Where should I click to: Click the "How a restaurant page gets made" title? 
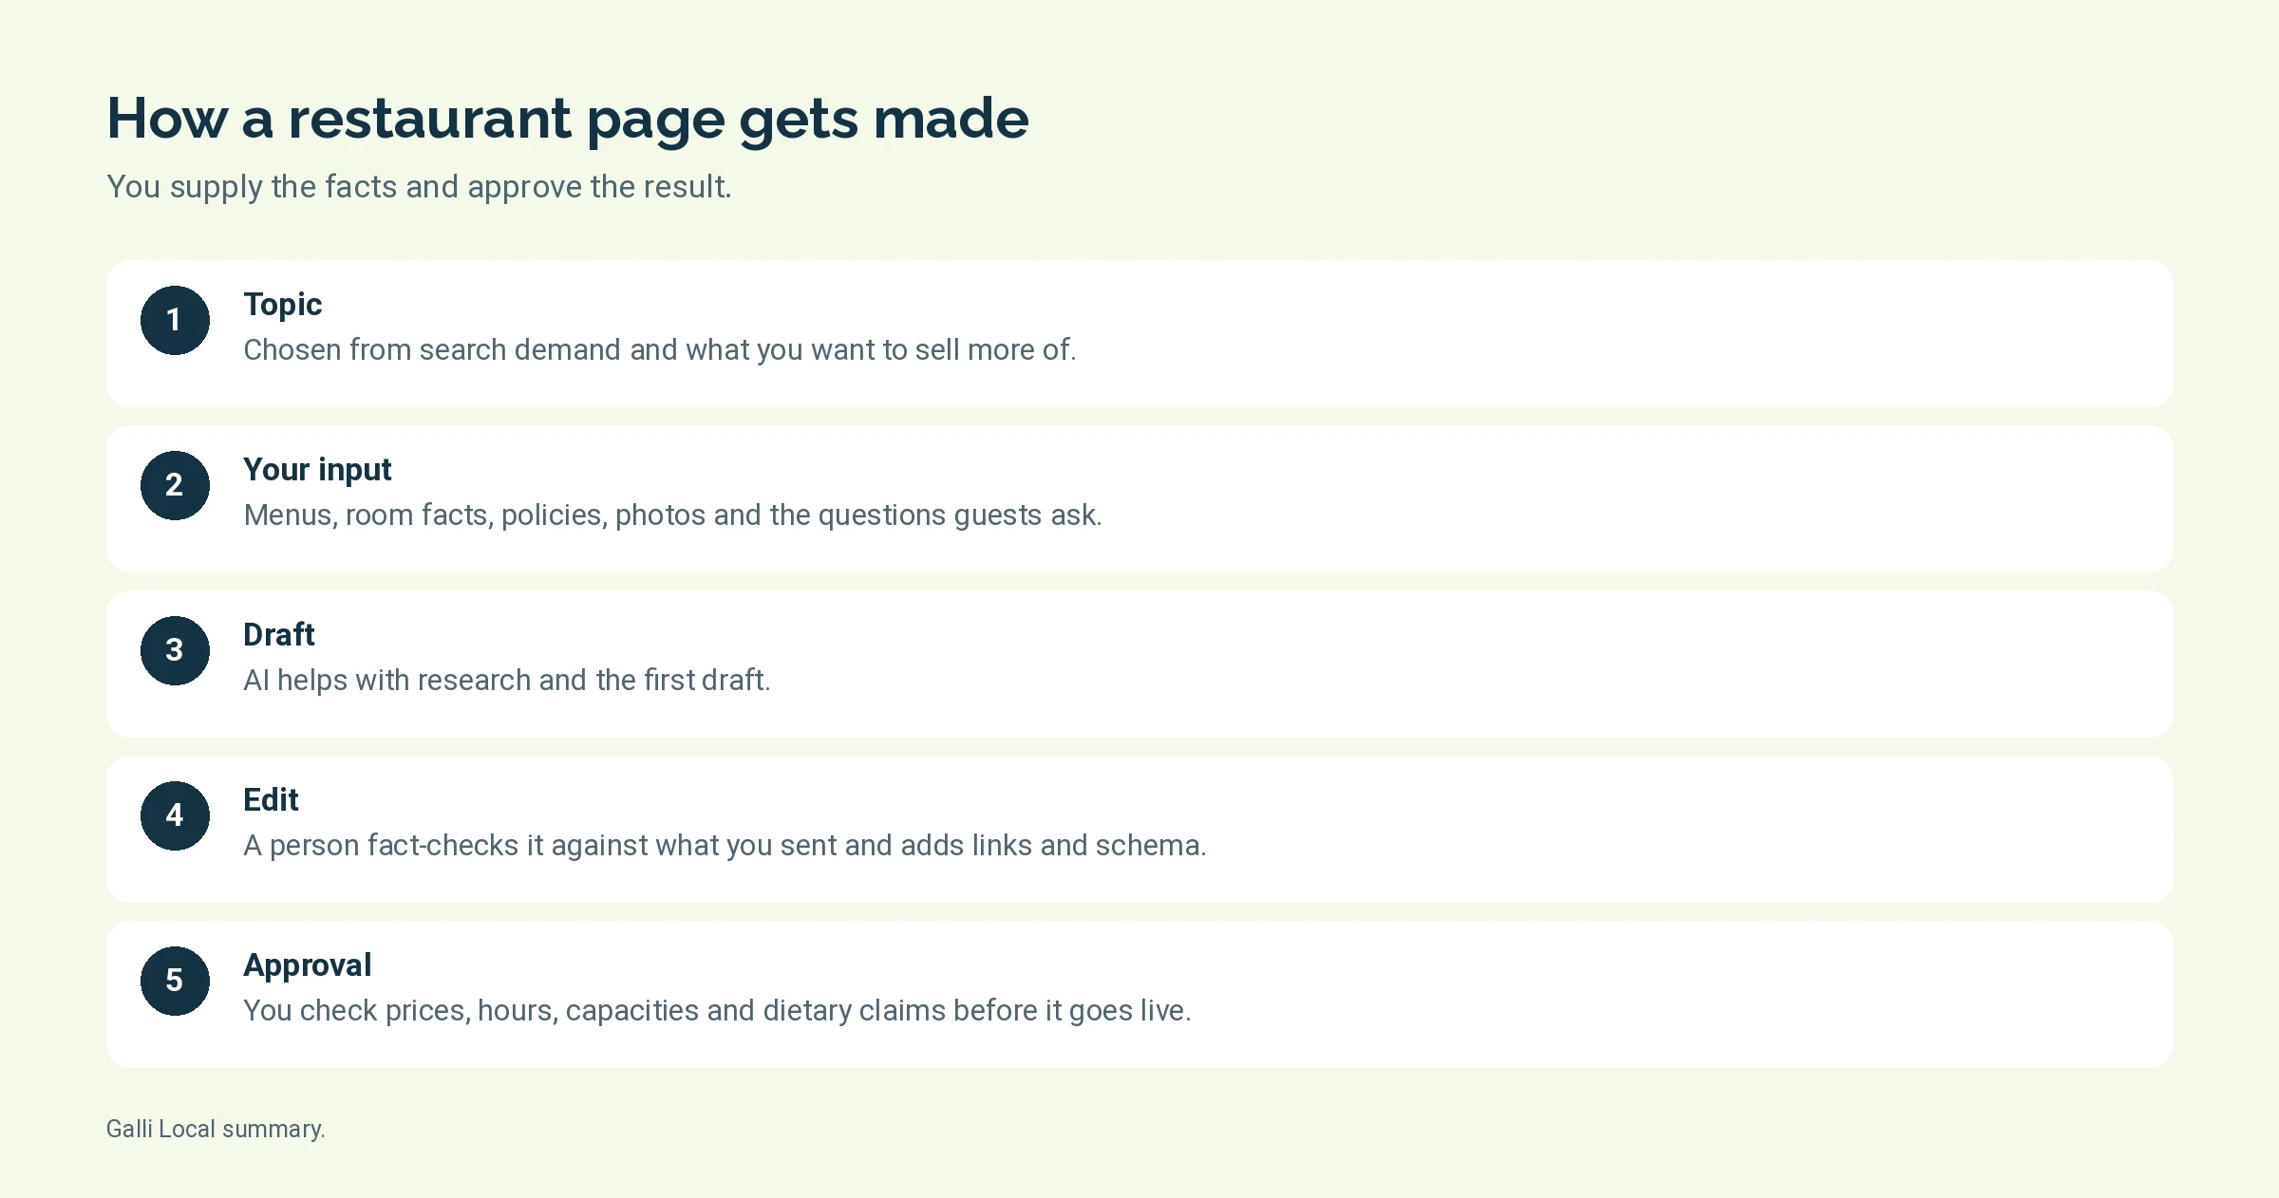coord(567,120)
